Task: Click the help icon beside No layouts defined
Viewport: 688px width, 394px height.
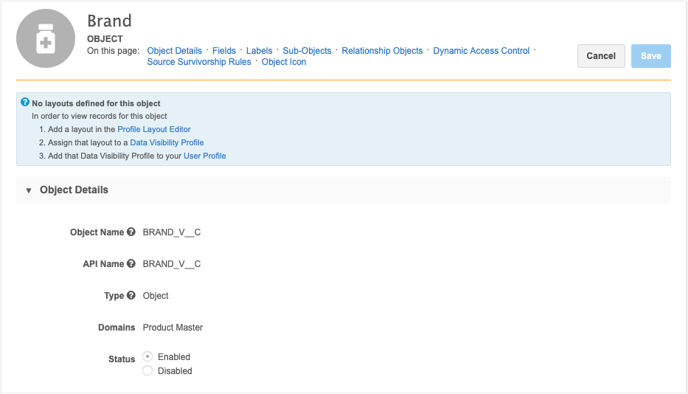Action: [x=25, y=103]
